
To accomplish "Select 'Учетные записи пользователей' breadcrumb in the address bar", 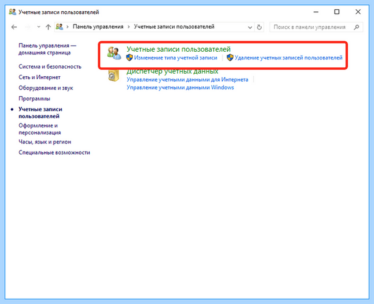I will (x=174, y=27).
